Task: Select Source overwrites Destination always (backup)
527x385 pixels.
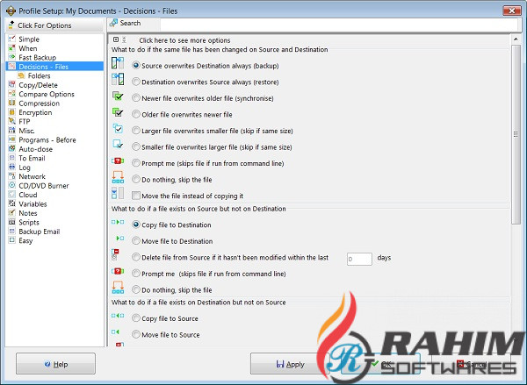Action: coord(136,66)
